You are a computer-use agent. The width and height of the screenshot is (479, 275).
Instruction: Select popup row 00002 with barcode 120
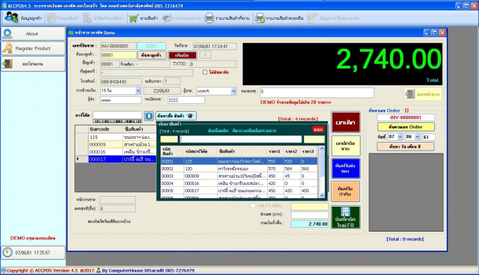pyautogui.click(x=239, y=168)
